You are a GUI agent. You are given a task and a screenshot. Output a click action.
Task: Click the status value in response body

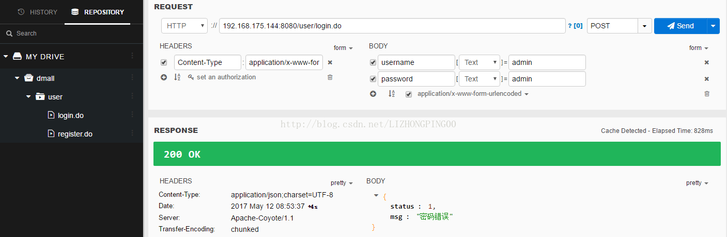pyautogui.click(x=430, y=206)
